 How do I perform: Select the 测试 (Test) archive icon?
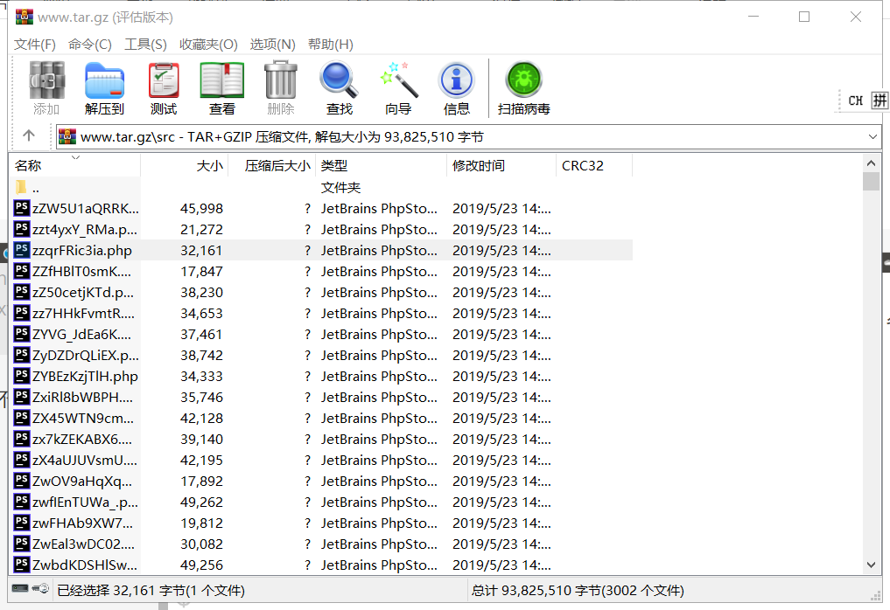click(163, 87)
